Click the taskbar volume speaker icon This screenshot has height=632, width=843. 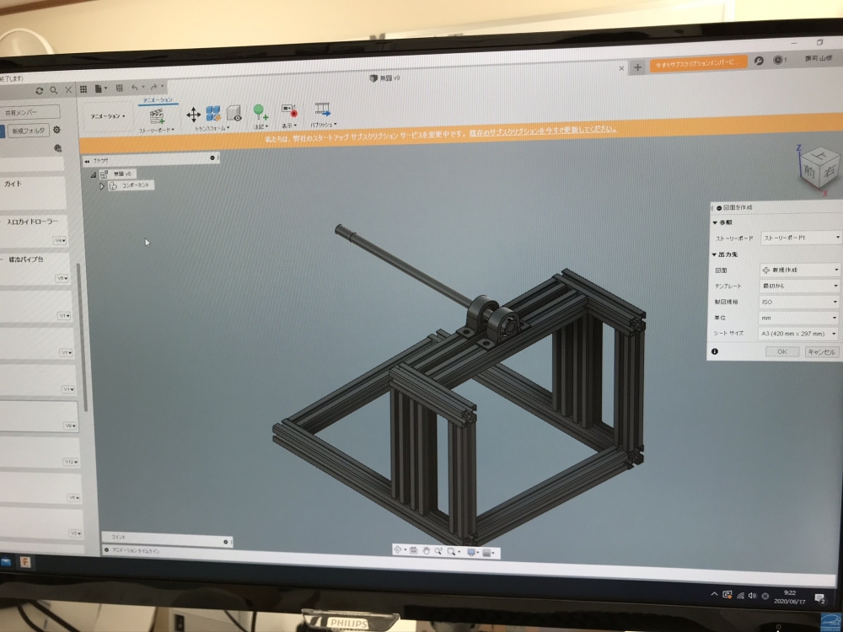pos(752,596)
